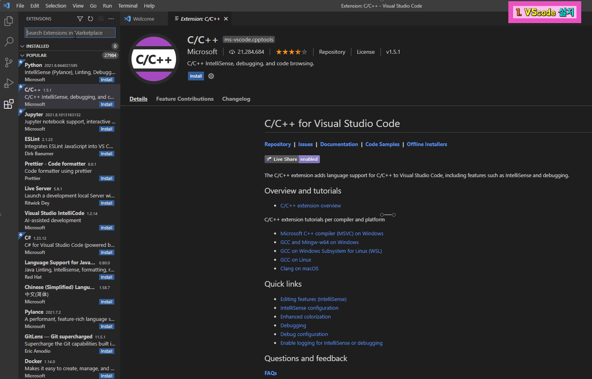Collapse the POPULAR section

pos(22,55)
